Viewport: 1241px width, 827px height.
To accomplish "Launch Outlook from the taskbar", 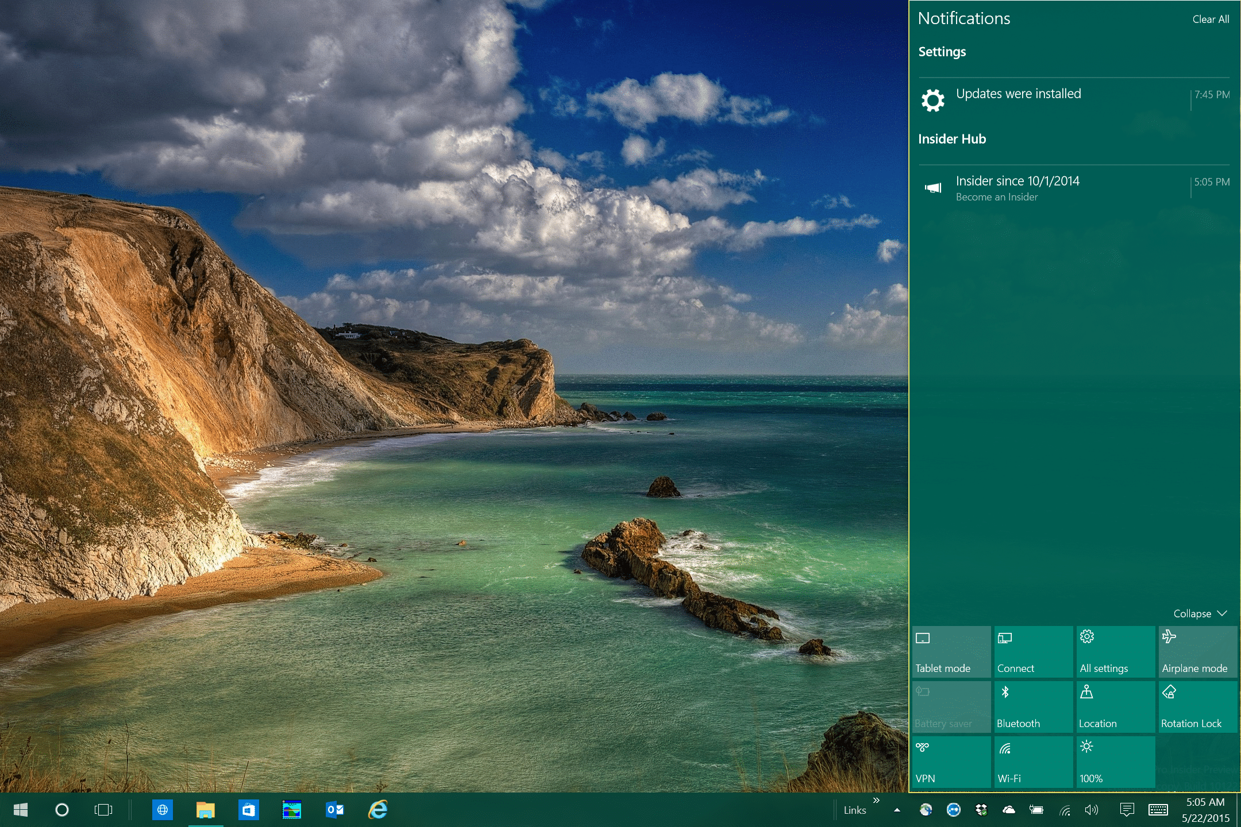I will (335, 810).
